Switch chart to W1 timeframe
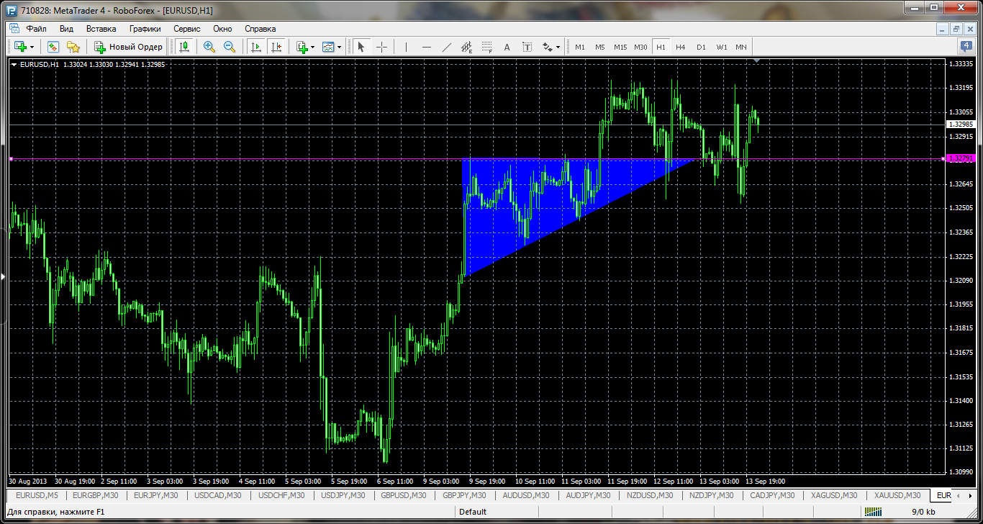 point(722,47)
